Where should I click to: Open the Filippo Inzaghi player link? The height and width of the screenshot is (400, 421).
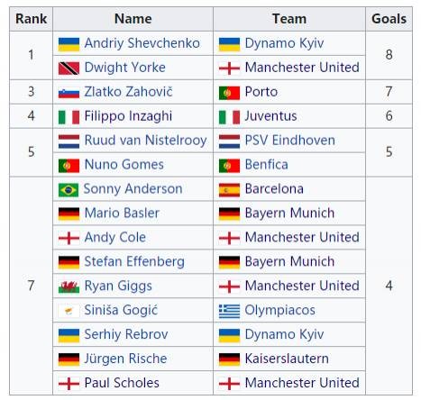click(x=128, y=116)
